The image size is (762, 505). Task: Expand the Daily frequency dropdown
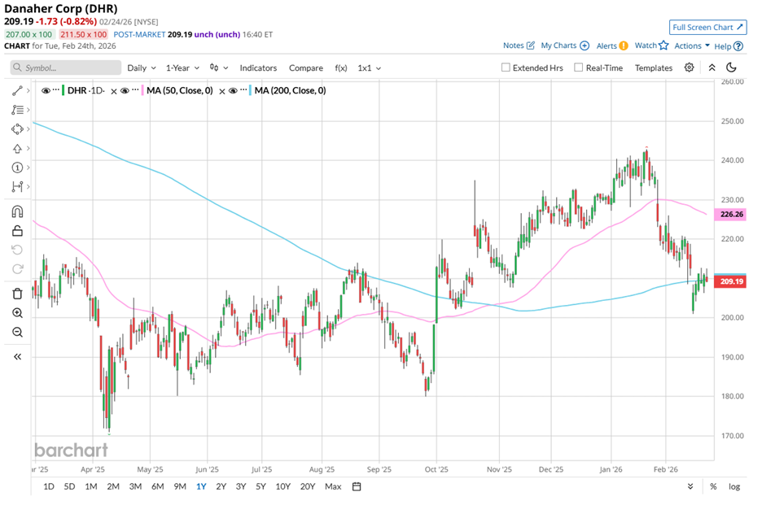coord(141,68)
